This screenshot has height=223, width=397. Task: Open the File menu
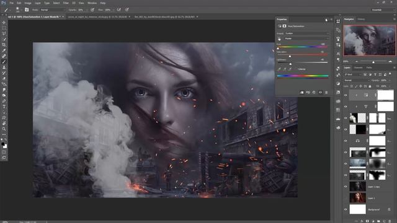tap(11, 3)
